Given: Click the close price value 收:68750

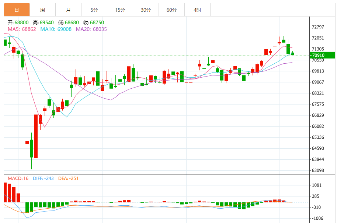Looking at the screenshot, I should [94, 22].
